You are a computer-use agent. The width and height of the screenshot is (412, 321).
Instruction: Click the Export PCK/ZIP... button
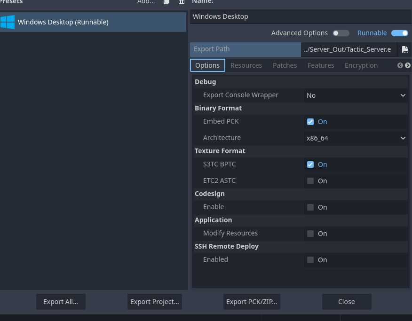click(252, 302)
